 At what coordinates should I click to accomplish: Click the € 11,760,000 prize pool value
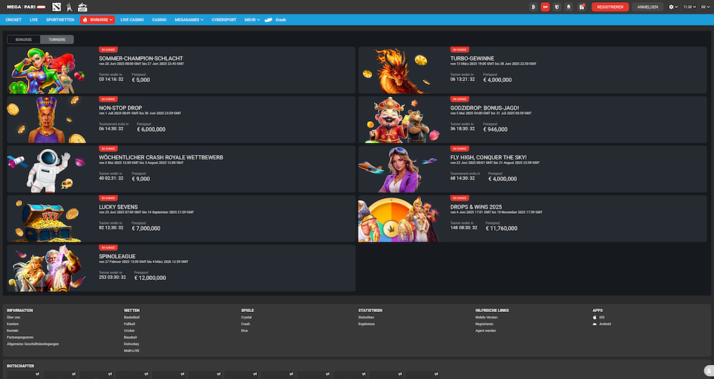tap(502, 229)
